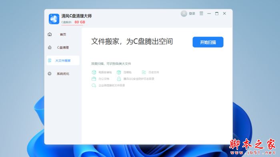Click the 80 GB remaining space value
The image size is (280, 157).
[x=80, y=22]
